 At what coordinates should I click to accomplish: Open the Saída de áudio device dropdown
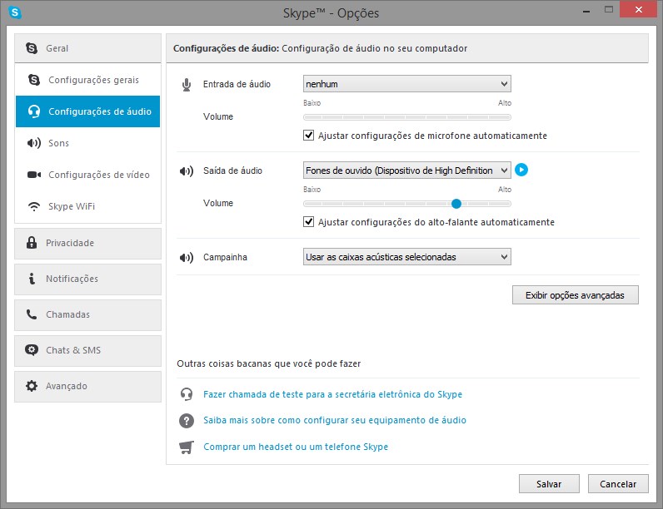tap(406, 170)
